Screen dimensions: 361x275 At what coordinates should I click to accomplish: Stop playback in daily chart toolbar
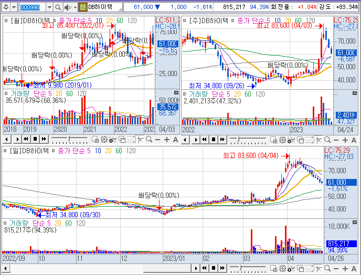click(x=214, y=268)
